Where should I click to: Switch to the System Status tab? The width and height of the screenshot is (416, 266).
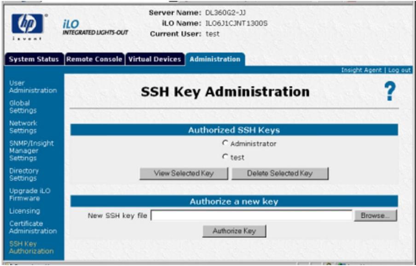34,59
